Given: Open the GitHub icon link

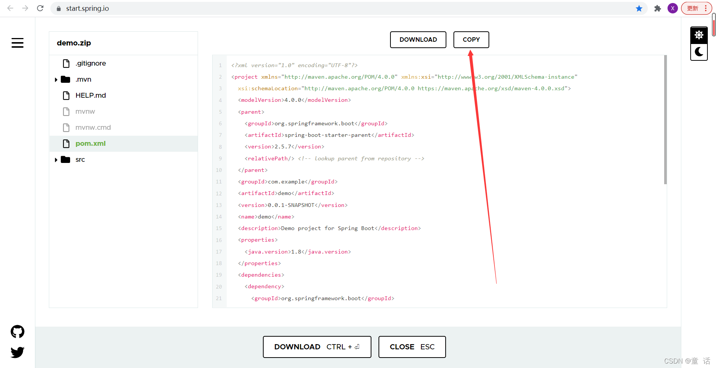Looking at the screenshot, I should pyautogui.click(x=18, y=331).
